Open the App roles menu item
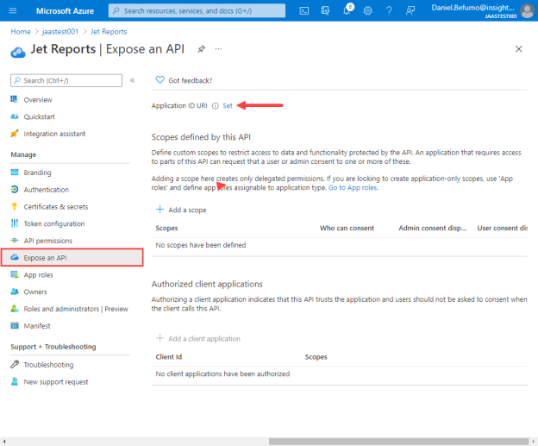Viewport: 538px width, 446px height. pyautogui.click(x=38, y=274)
